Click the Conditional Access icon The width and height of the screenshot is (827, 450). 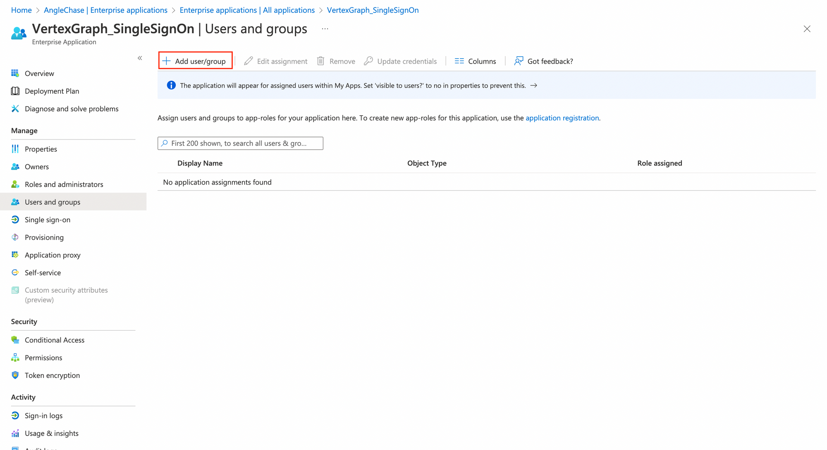[15, 340]
